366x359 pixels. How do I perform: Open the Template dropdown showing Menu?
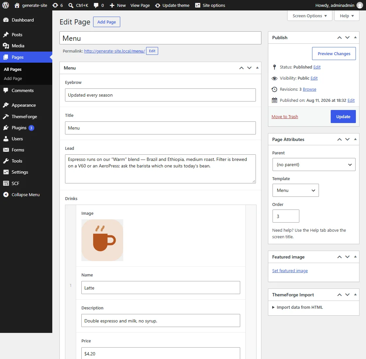point(295,190)
